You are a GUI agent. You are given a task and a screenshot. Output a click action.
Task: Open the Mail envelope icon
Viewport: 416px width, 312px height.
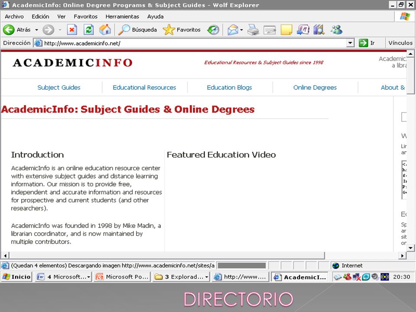[x=233, y=30]
